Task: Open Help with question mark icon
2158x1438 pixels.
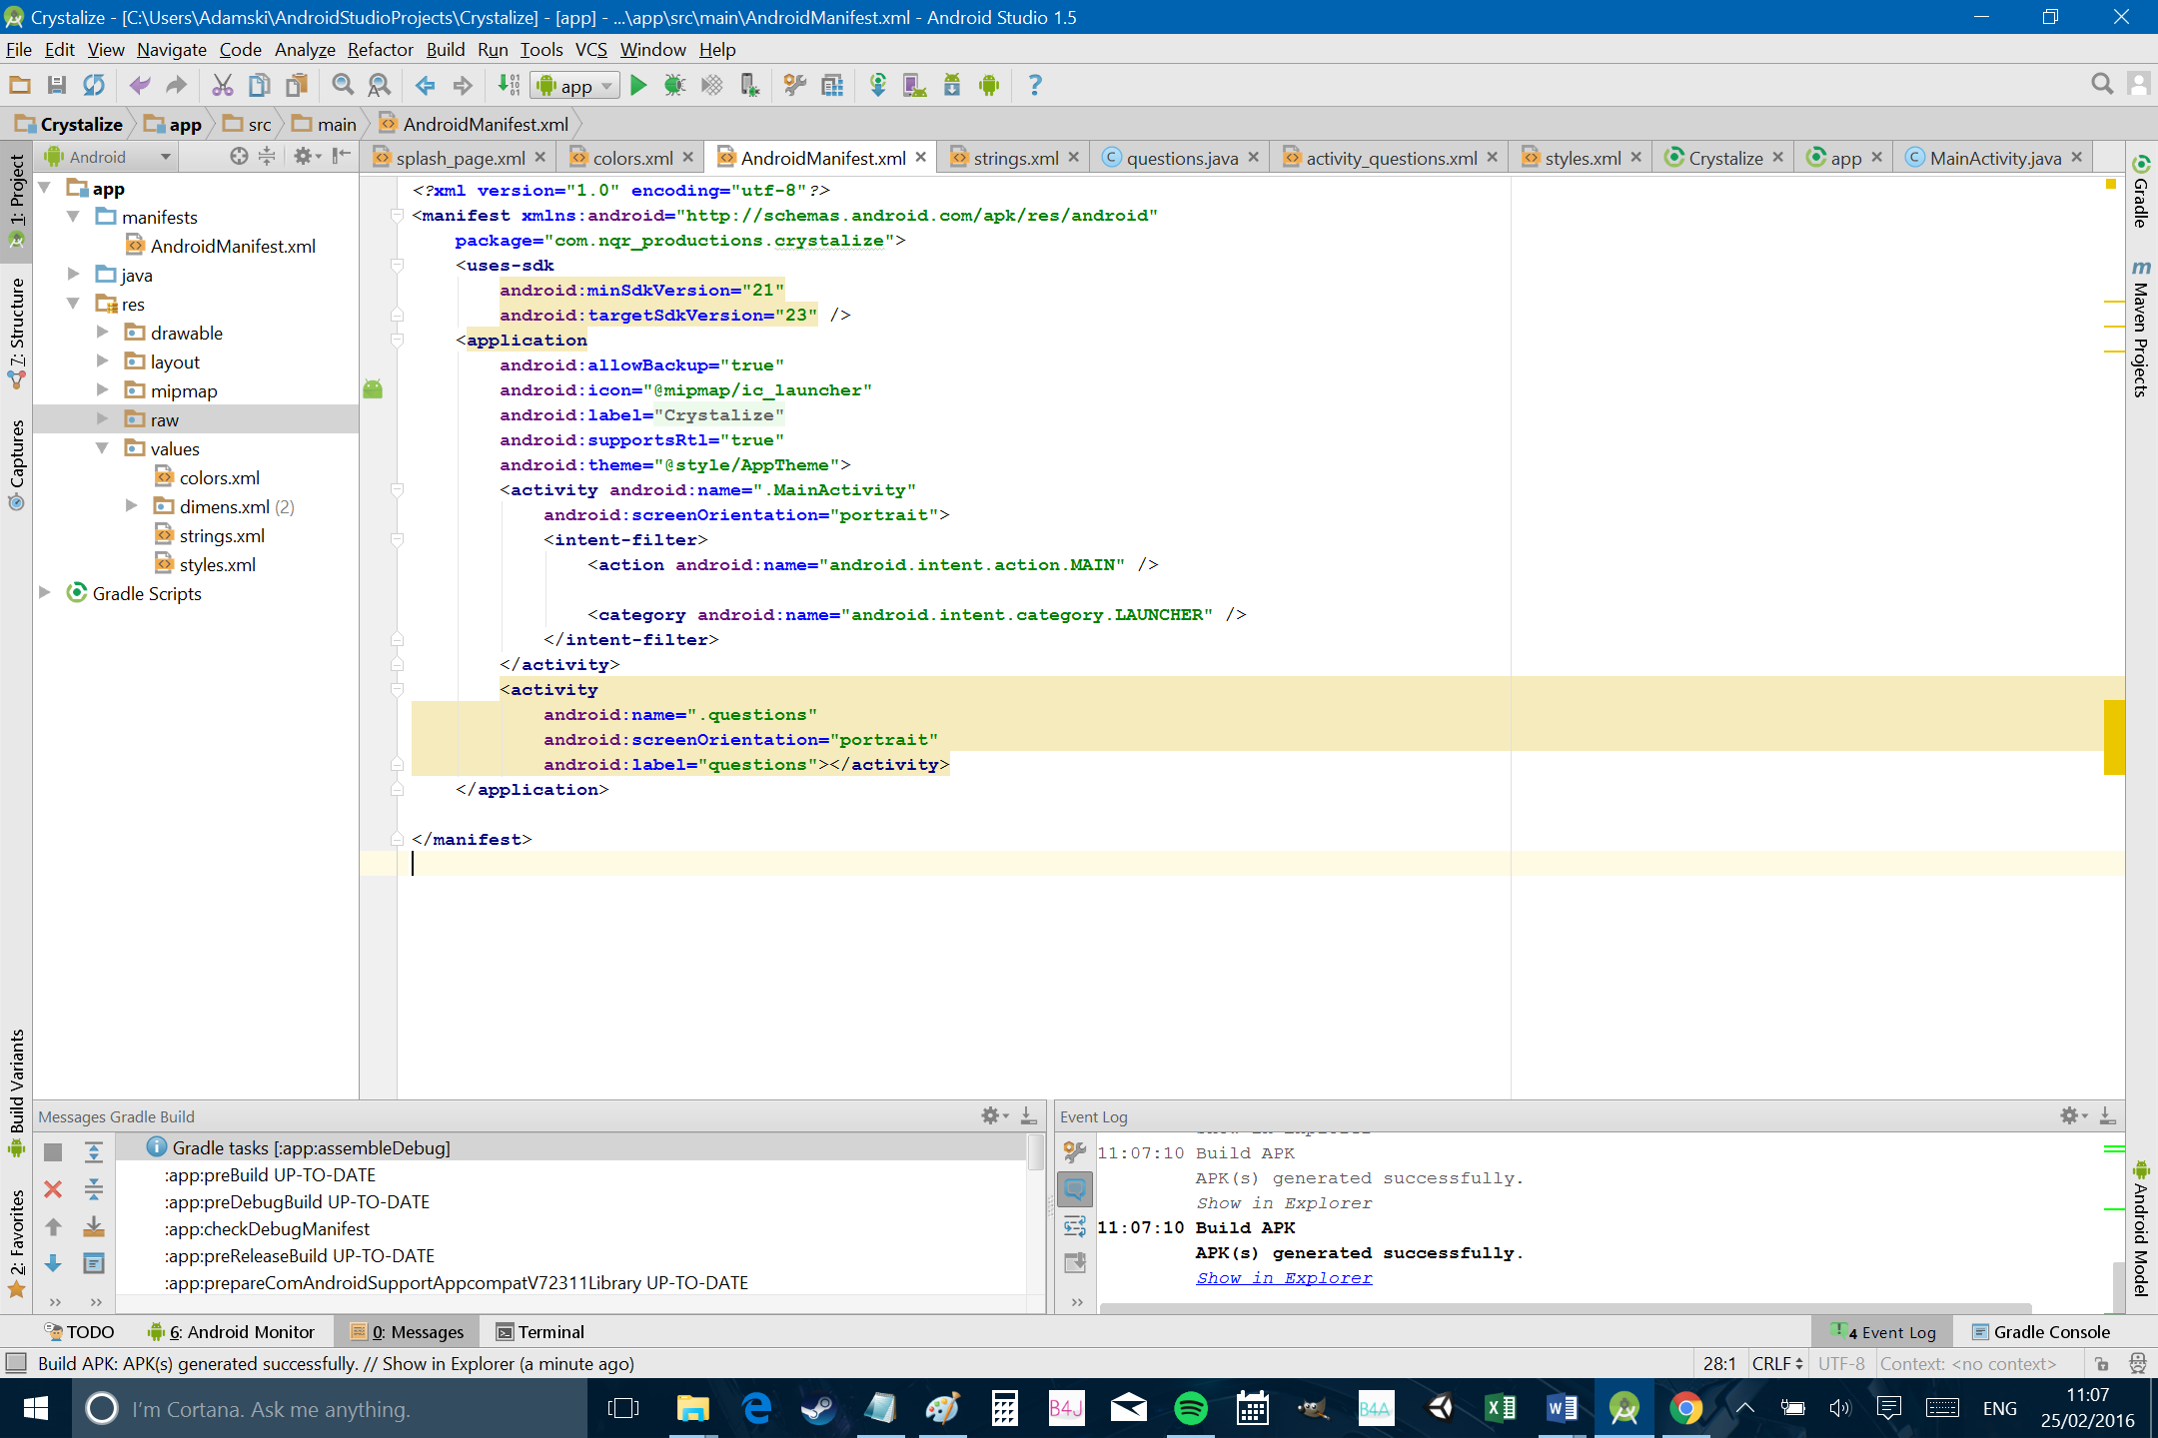Action: tap(1034, 86)
